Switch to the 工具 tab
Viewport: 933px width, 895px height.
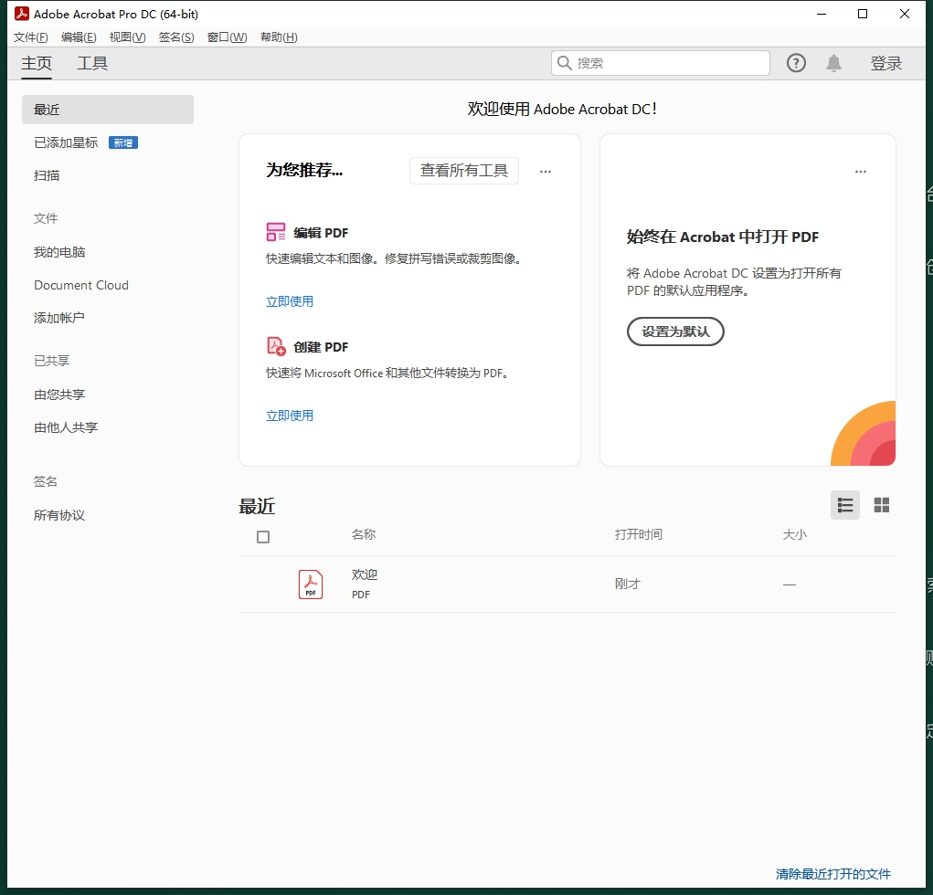coord(92,63)
